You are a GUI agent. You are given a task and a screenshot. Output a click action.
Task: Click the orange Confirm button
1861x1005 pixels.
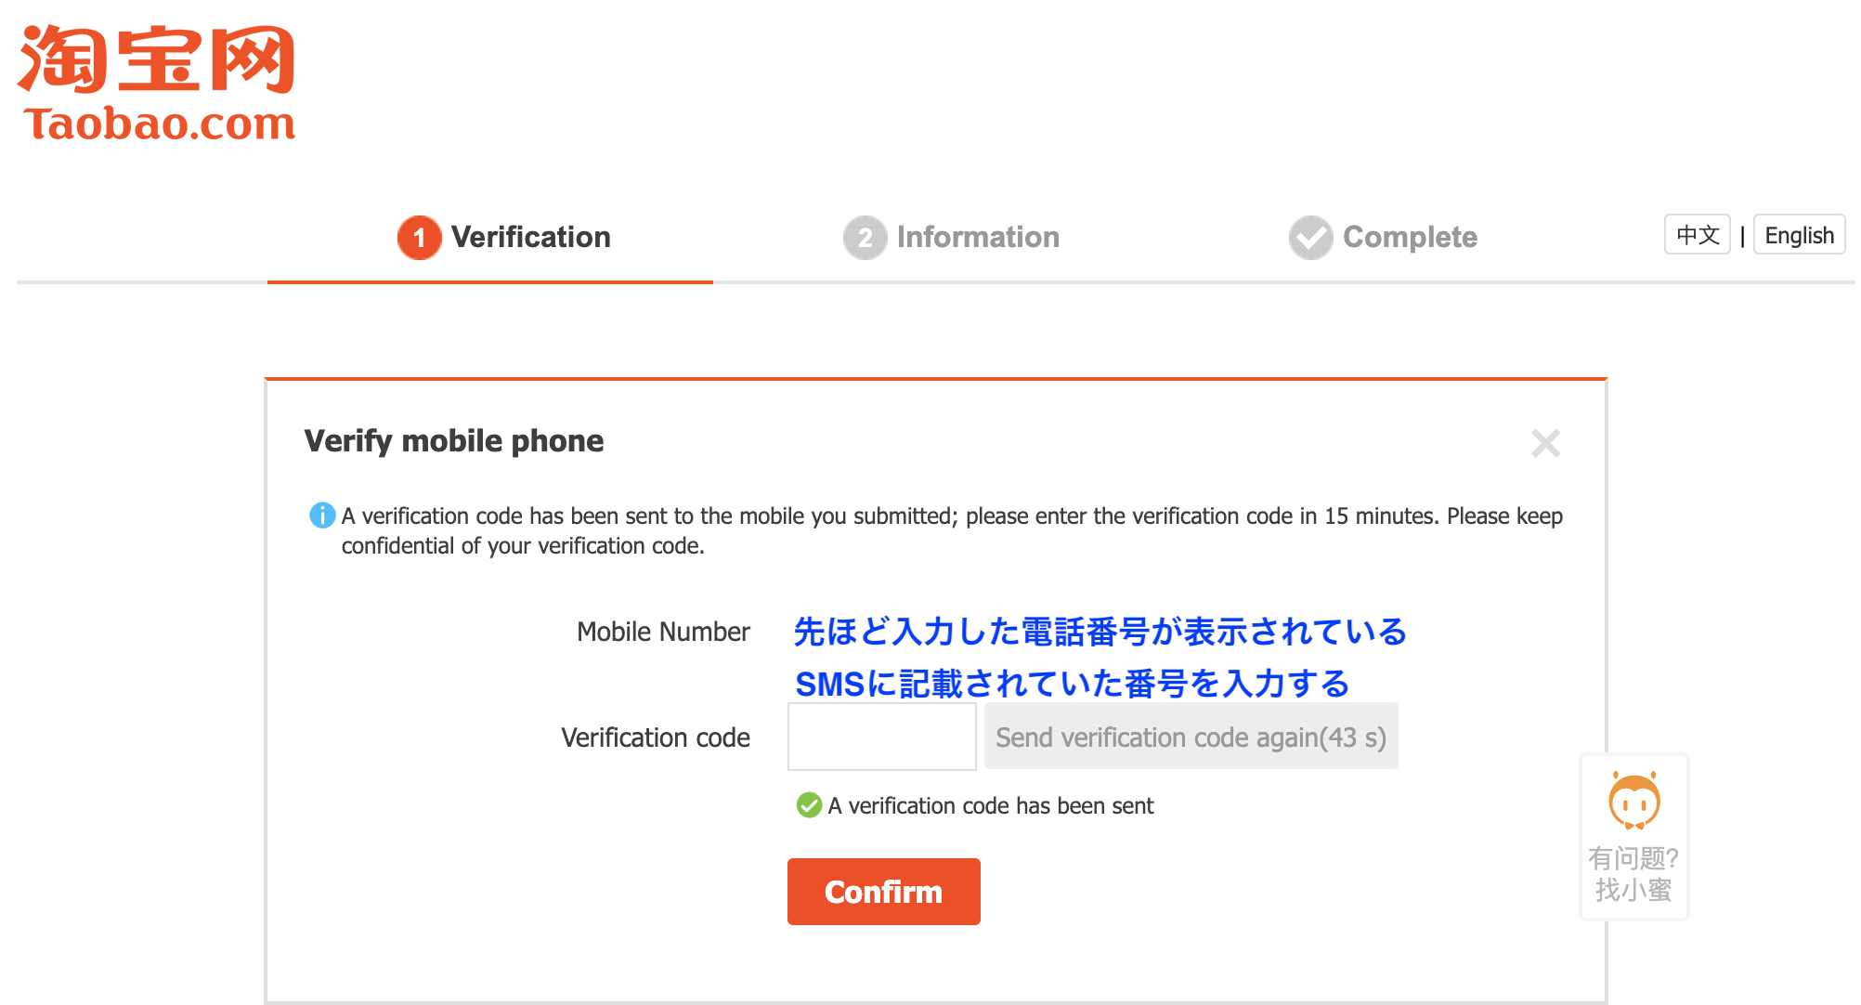coord(884,892)
